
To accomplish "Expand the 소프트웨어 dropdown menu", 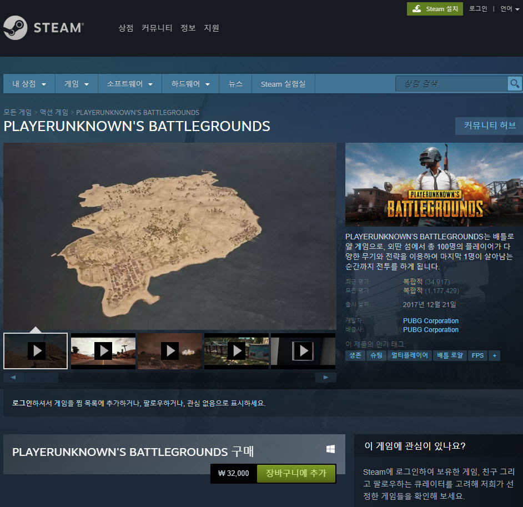I will tap(130, 84).
